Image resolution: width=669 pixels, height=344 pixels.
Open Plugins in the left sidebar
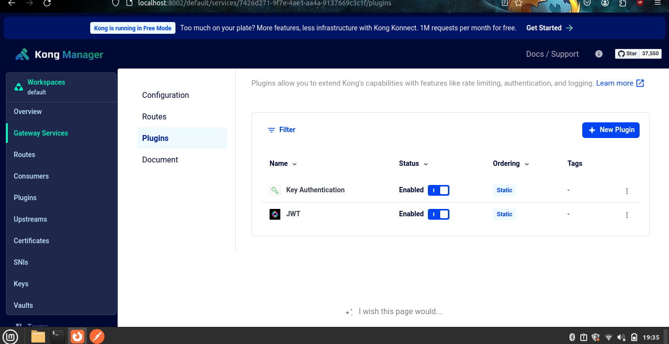(x=61, y=198)
